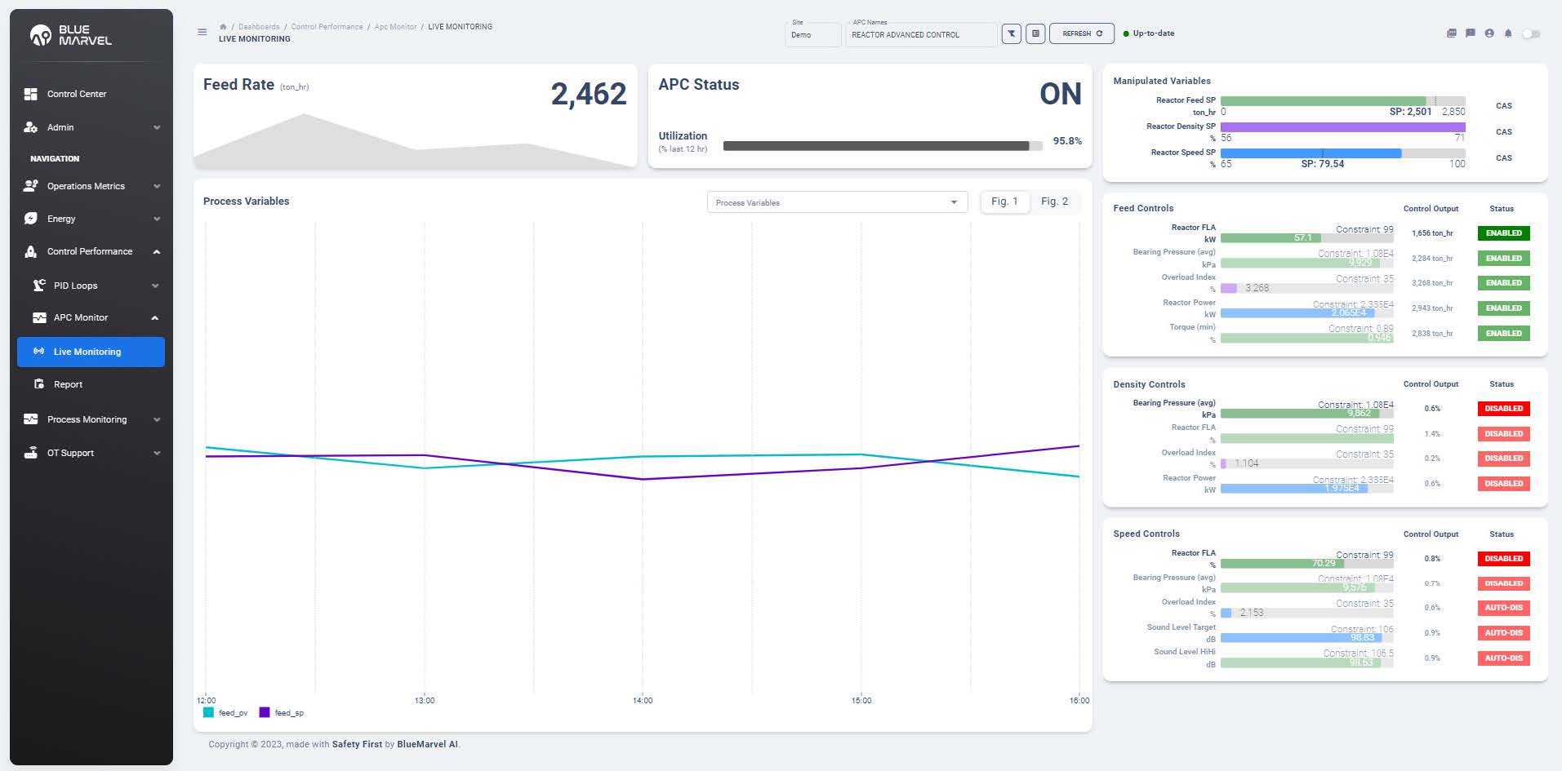Click the REFRESH button
Screen dimensions: 1562x771
tap(1082, 33)
